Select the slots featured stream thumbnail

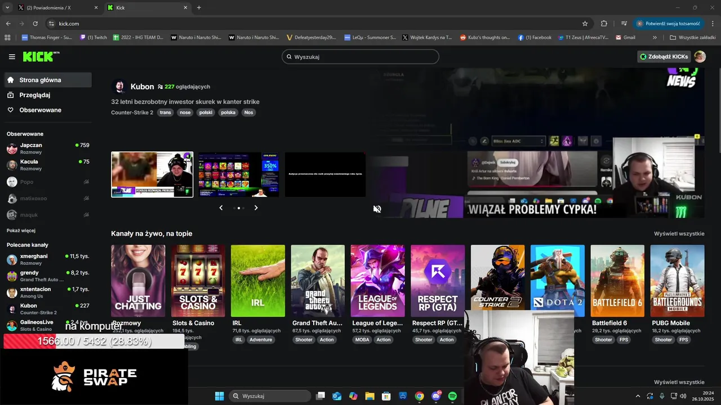[238, 174]
